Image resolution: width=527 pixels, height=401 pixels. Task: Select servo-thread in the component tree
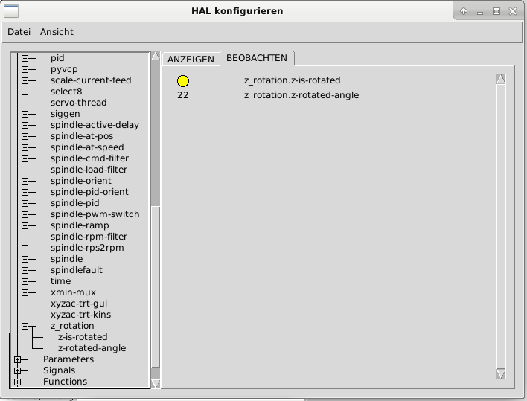pos(78,103)
